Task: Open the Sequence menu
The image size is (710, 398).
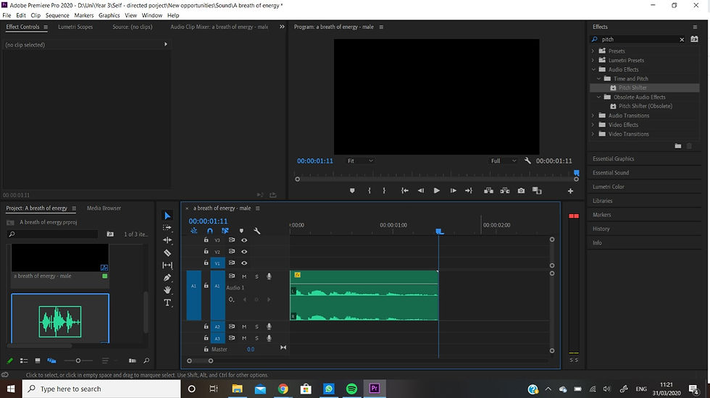Action: click(57, 15)
